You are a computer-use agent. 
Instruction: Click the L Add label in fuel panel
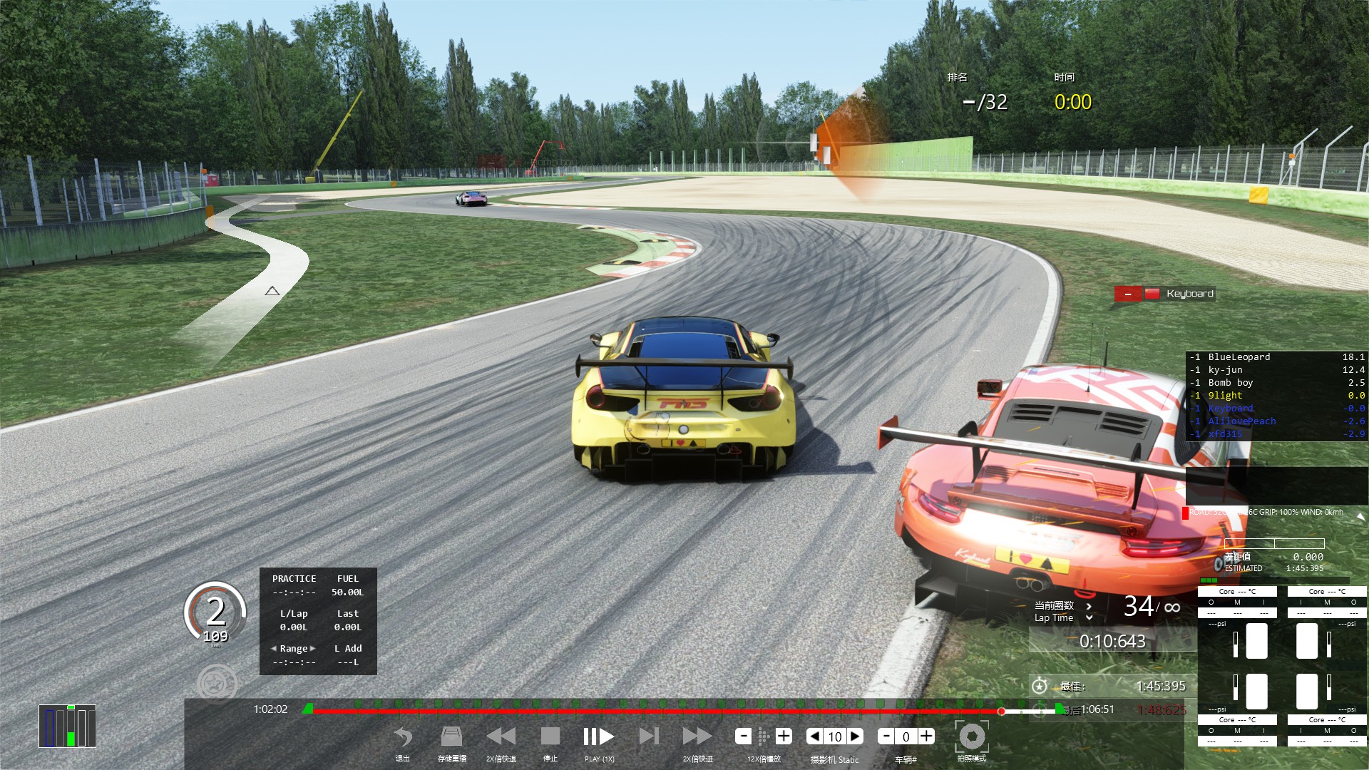click(348, 648)
